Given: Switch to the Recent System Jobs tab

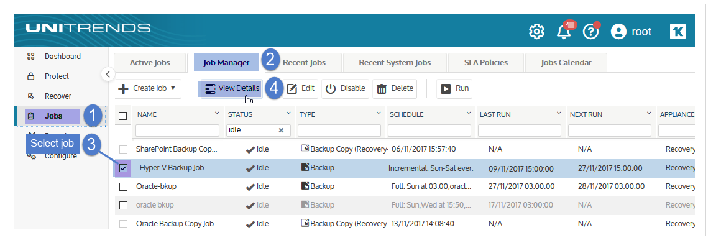Looking at the screenshot, I should coord(395,63).
